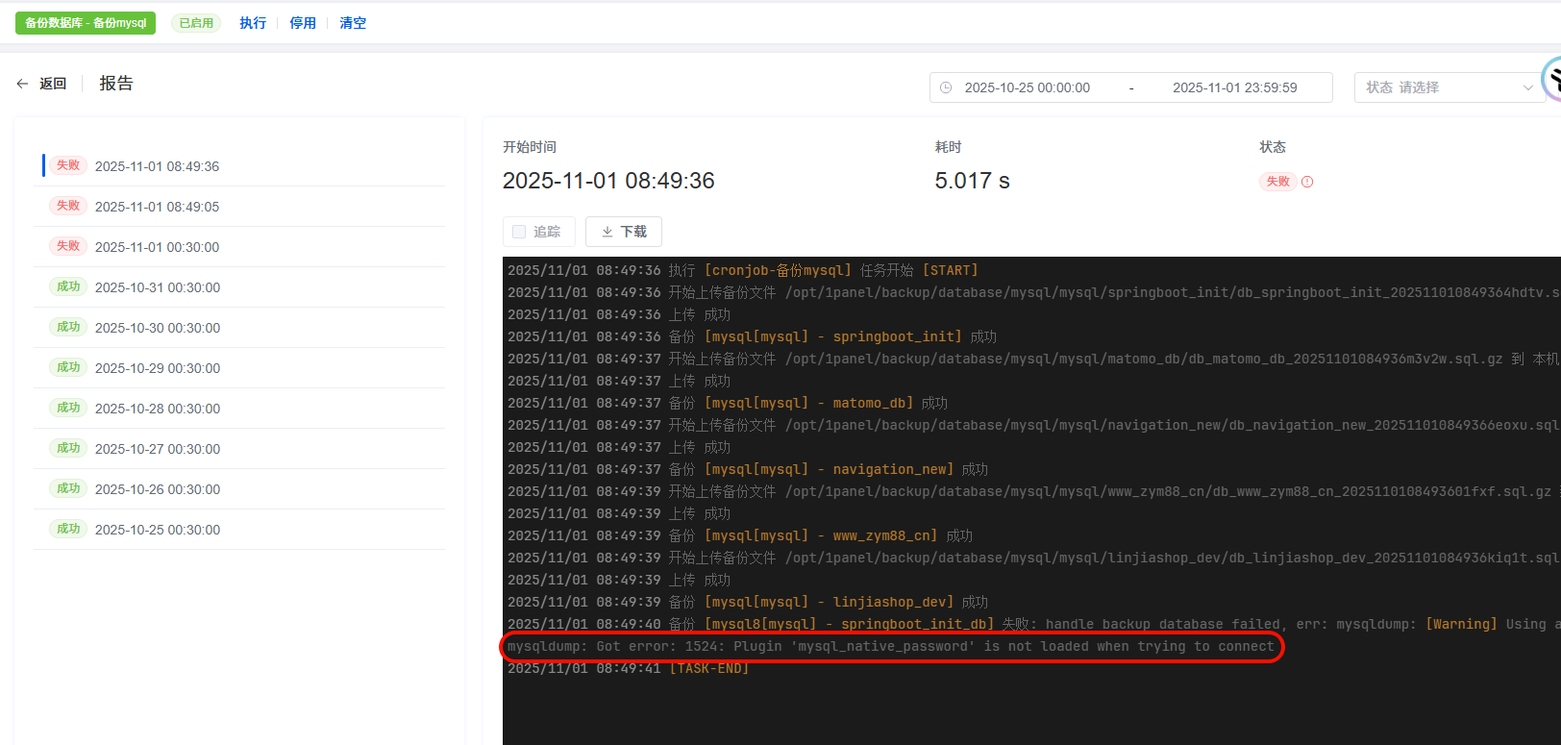This screenshot has width=1561, height=745.
Task: Click the back arrow icon
Action: [x=22, y=84]
